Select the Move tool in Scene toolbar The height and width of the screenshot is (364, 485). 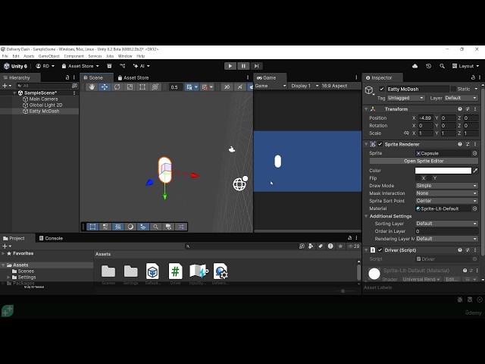[105, 87]
